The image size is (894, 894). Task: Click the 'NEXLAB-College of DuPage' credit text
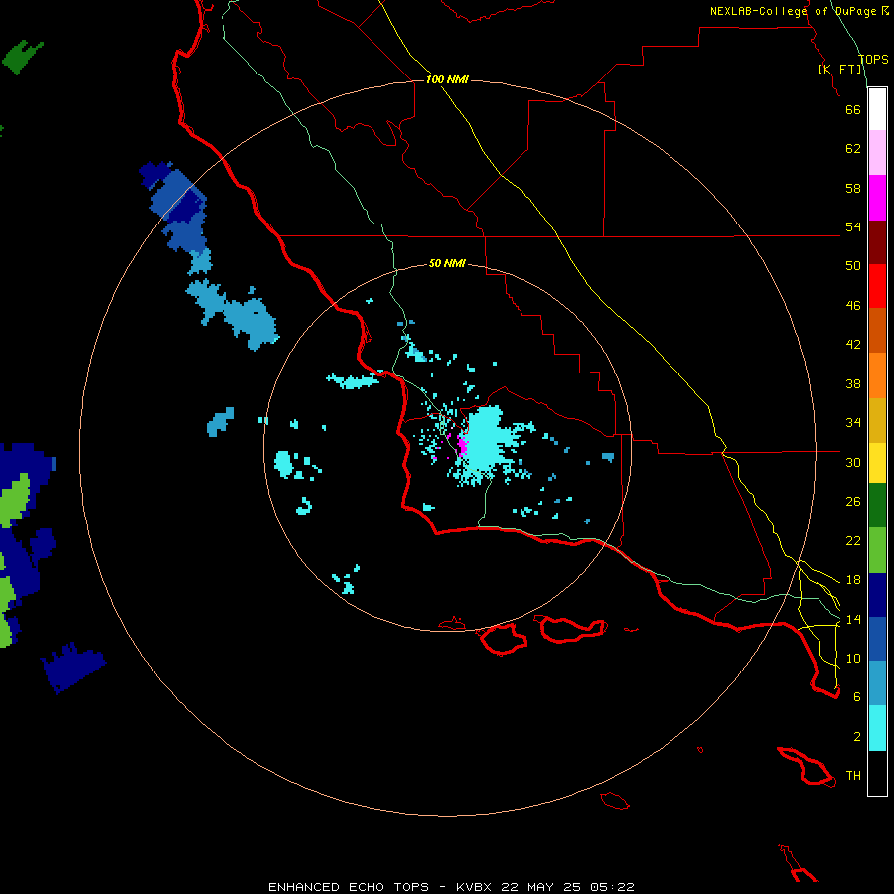pos(795,11)
